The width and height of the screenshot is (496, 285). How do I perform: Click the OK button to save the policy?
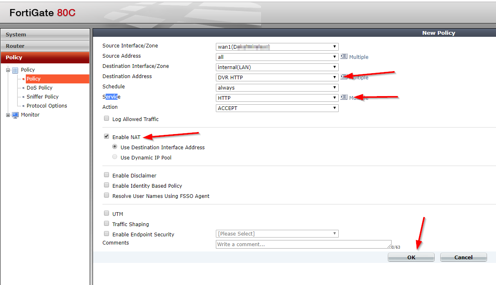(411, 257)
